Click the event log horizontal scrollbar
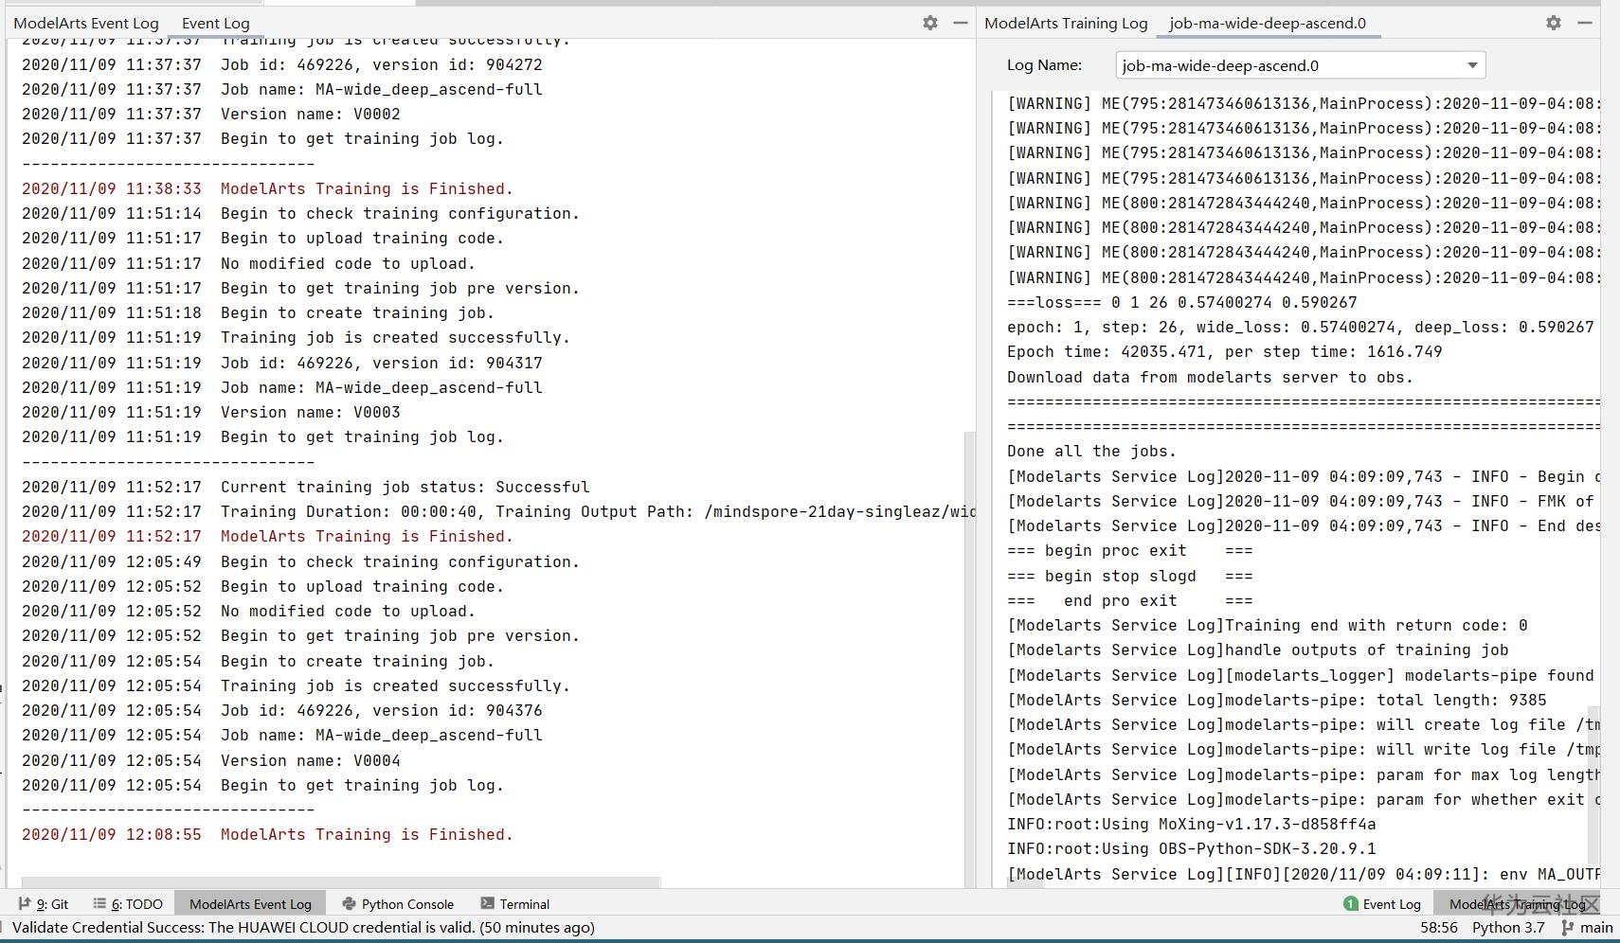This screenshot has height=943, width=1620. coord(341,882)
